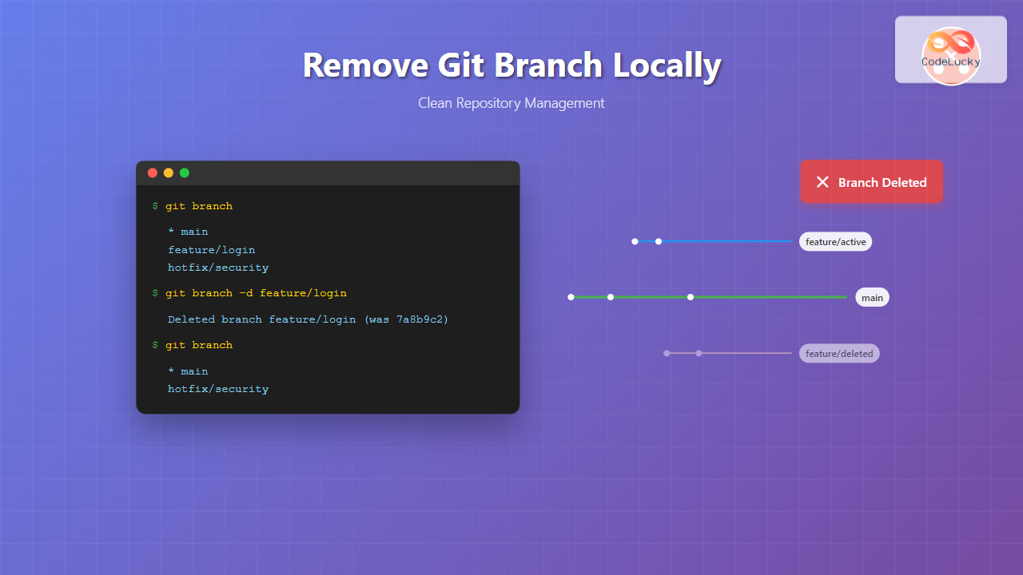Click the first * main entry in terminal

pyautogui.click(x=188, y=232)
